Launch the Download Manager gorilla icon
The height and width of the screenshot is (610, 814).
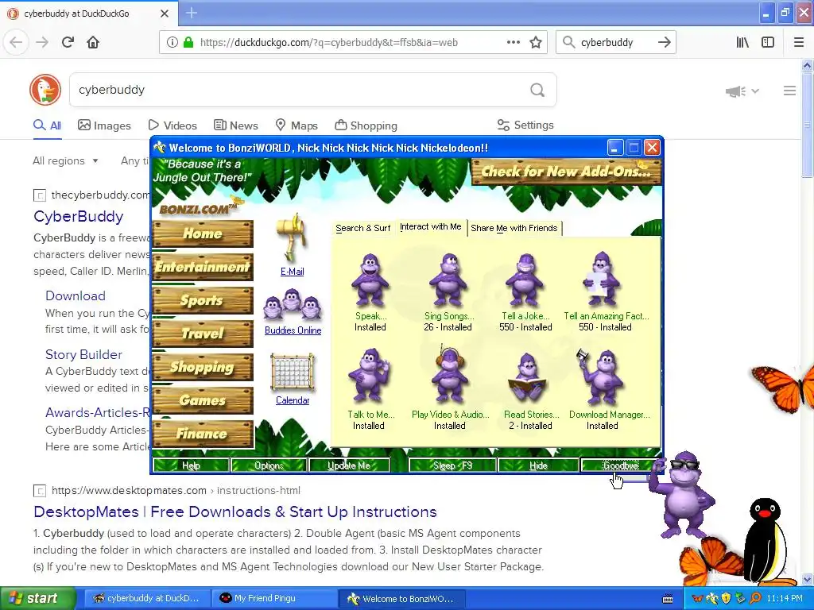click(x=601, y=376)
